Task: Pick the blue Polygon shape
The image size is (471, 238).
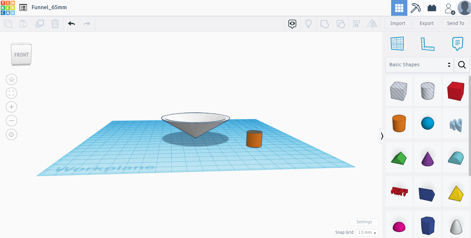Action: click(428, 225)
